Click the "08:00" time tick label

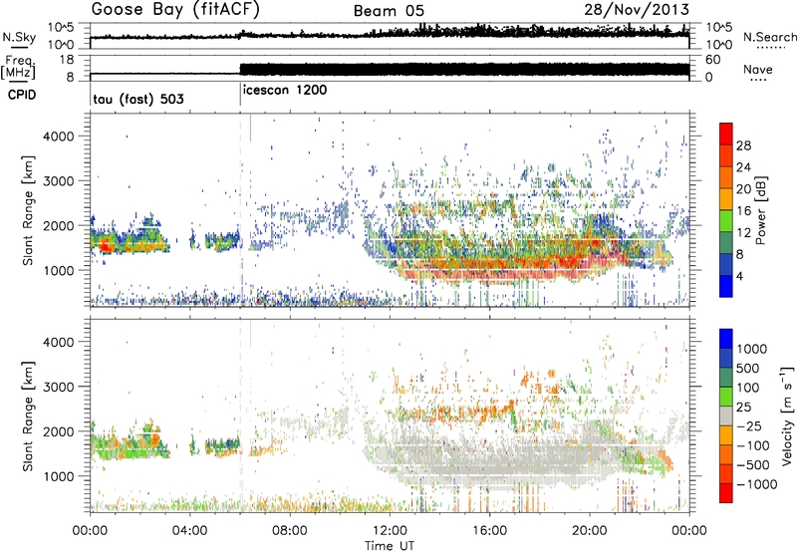pos(290,531)
